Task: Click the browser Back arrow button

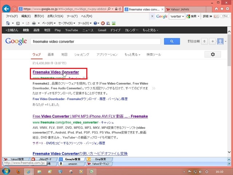Action: tap(6, 8)
